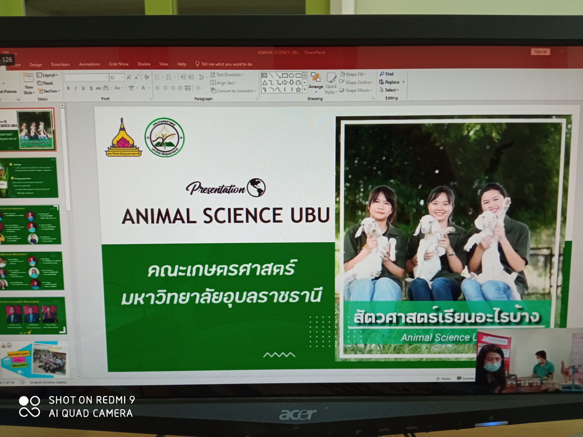583x437 pixels.
Task: Select the Oval shape in gallery
Action: pyautogui.click(x=291, y=76)
